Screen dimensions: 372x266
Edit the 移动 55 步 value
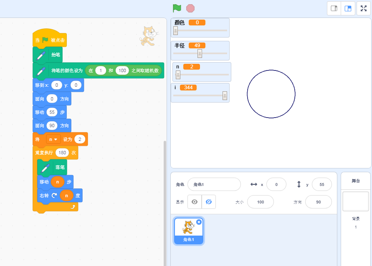point(52,112)
